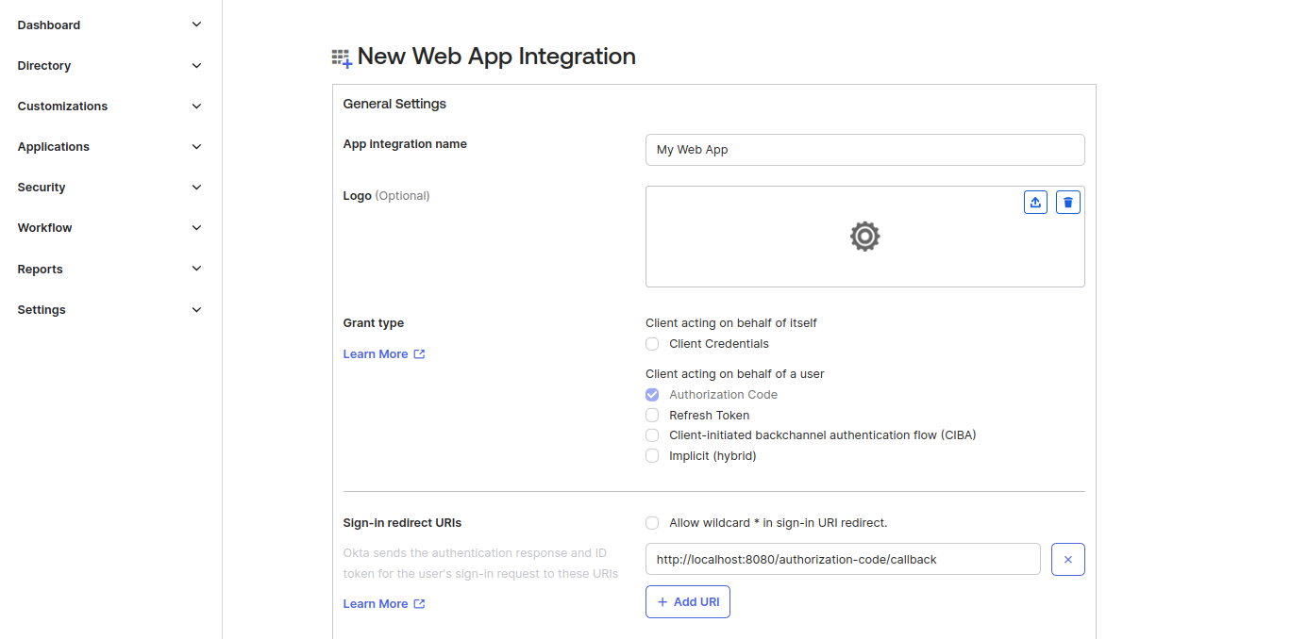Viewport: 1291px width, 639px height.
Task: Click the App integration name input field
Action: pos(864,149)
